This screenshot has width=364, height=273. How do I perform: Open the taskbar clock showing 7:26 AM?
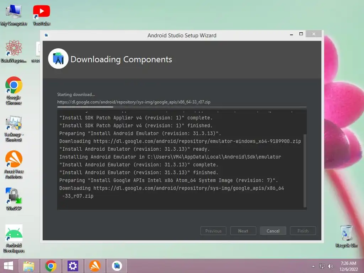[348, 266]
